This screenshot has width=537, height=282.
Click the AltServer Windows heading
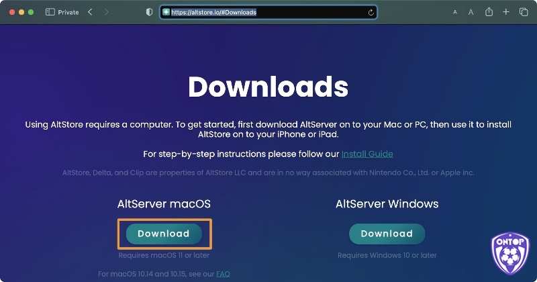click(x=387, y=204)
